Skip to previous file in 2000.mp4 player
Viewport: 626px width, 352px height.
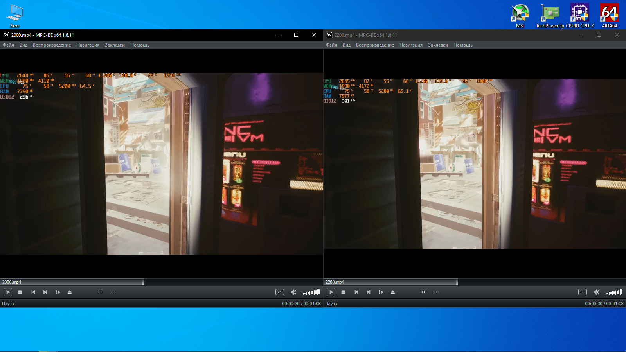[x=33, y=292]
